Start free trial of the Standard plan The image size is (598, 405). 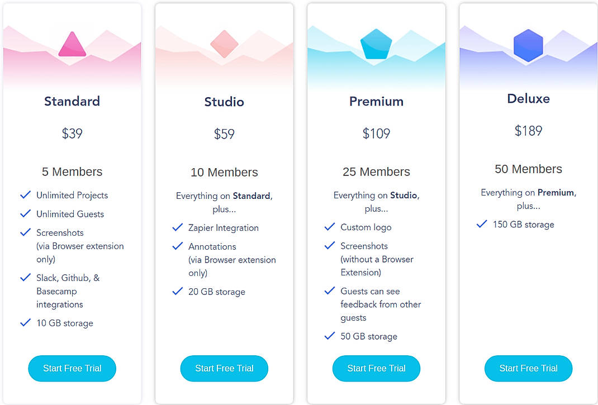pos(72,369)
